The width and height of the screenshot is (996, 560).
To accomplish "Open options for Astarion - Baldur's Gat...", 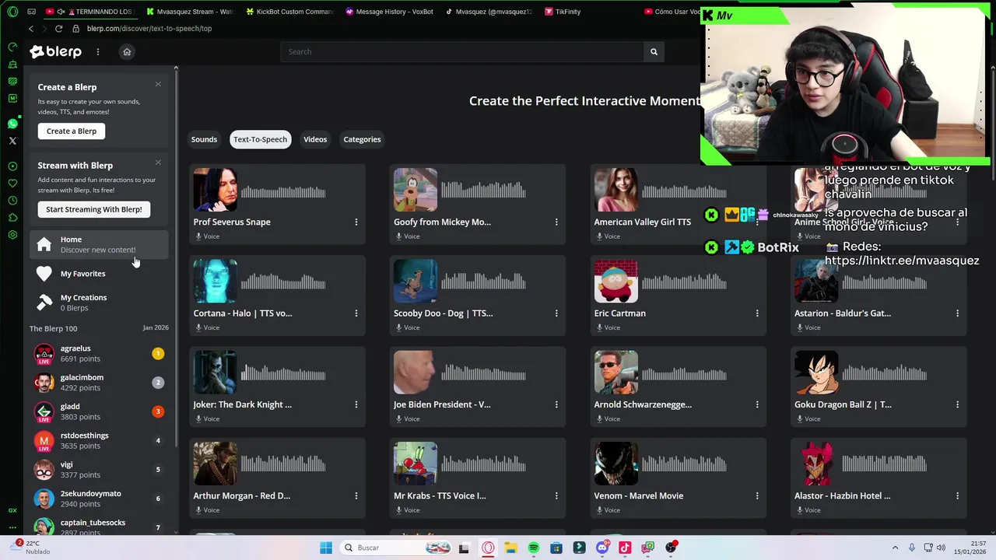I will 957,313.
